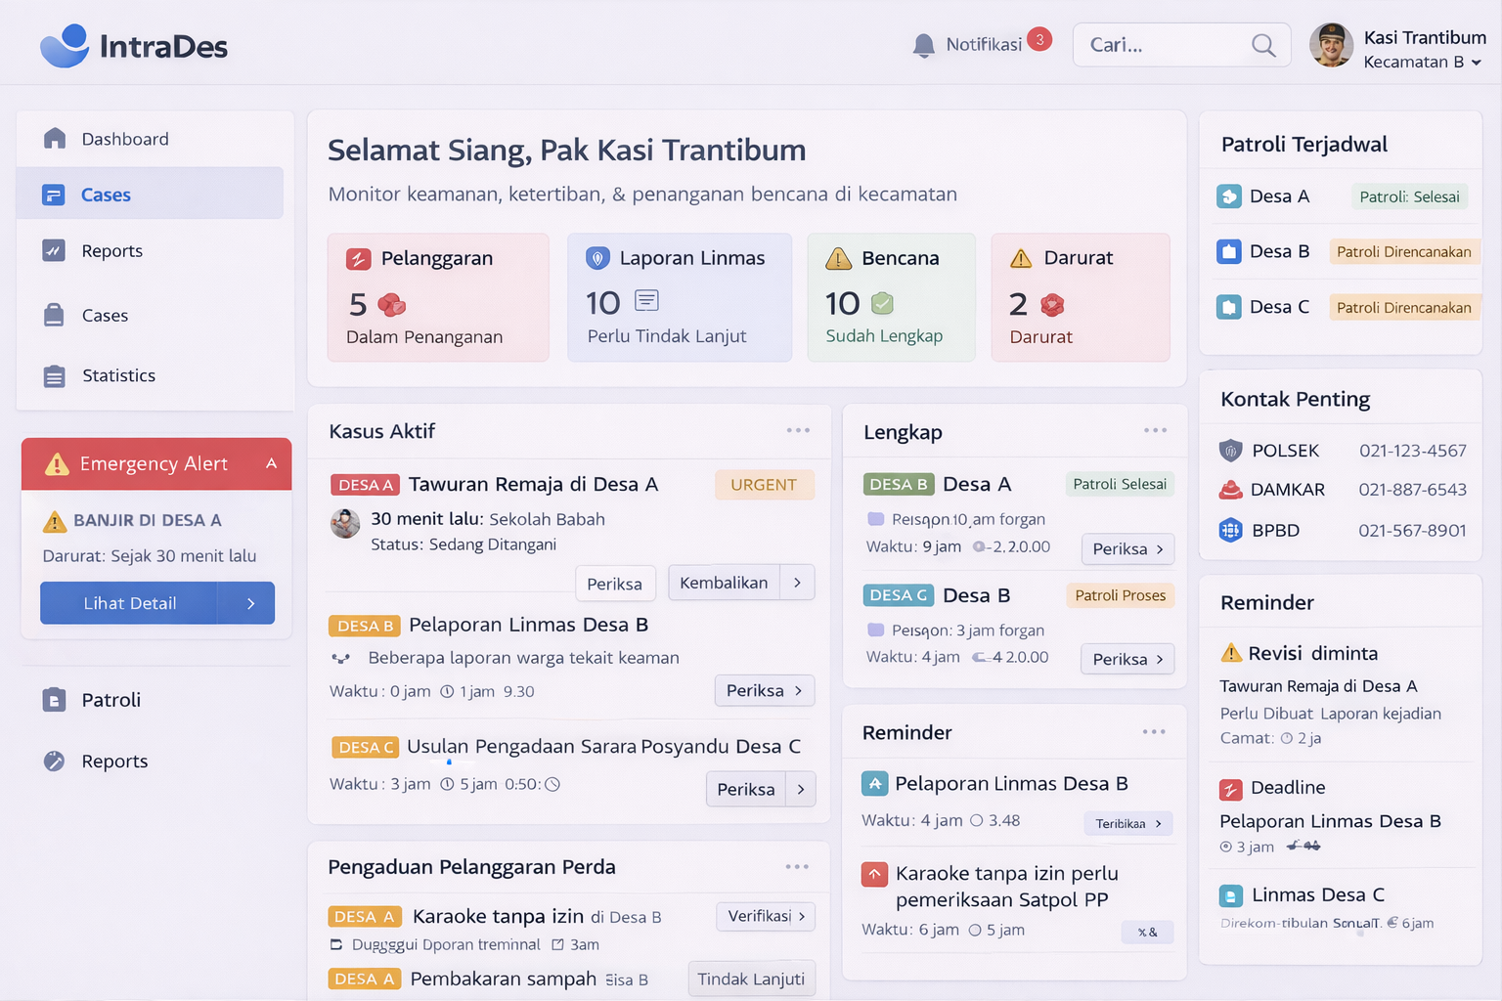
Task: Click the Pelanggaran card icon
Action: tap(359, 259)
